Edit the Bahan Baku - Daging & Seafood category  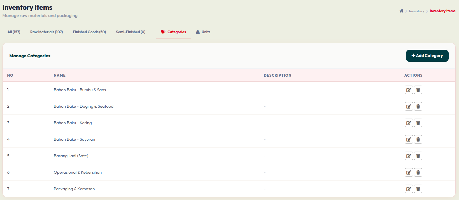[x=409, y=106]
